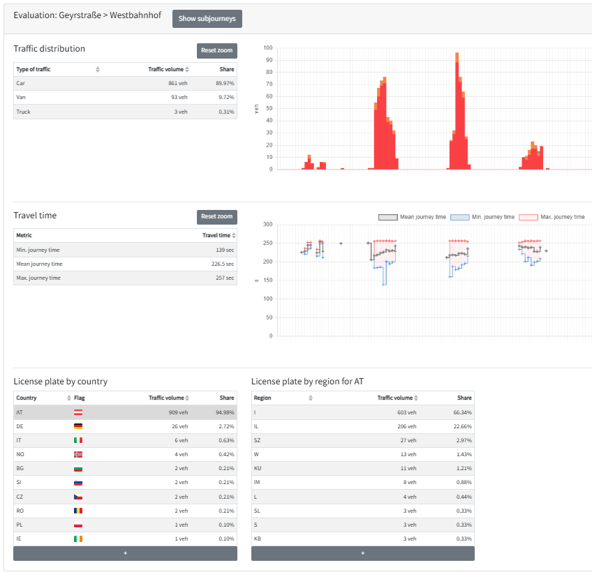This screenshot has width=592, height=572.
Task: Click the Truck traffic type row
Action: click(x=126, y=112)
